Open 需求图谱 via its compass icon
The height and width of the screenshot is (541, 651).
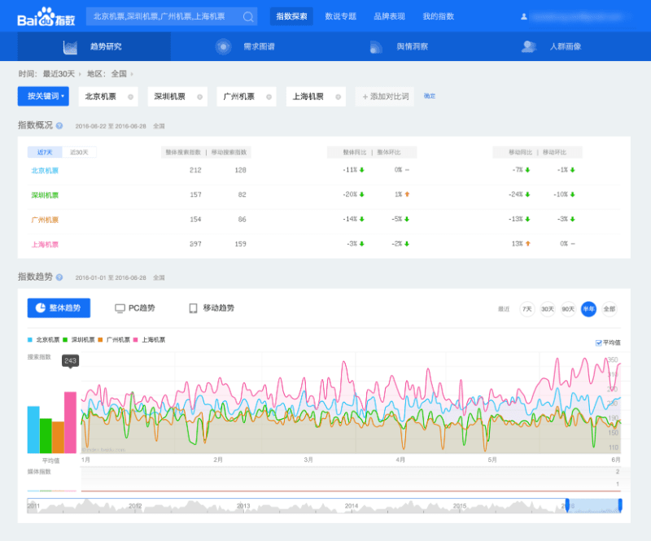click(x=224, y=46)
